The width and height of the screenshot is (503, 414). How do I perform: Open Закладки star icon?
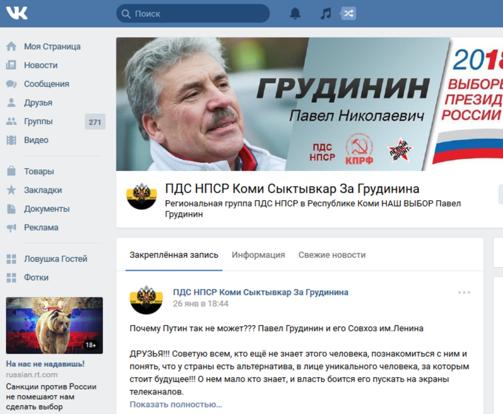tap(11, 190)
